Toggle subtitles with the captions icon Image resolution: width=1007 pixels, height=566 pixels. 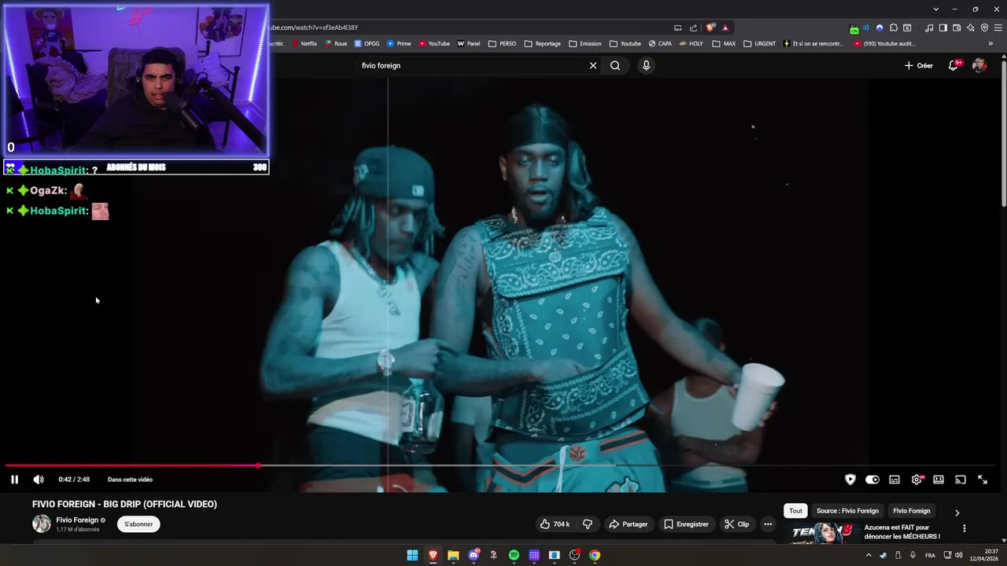[894, 480]
